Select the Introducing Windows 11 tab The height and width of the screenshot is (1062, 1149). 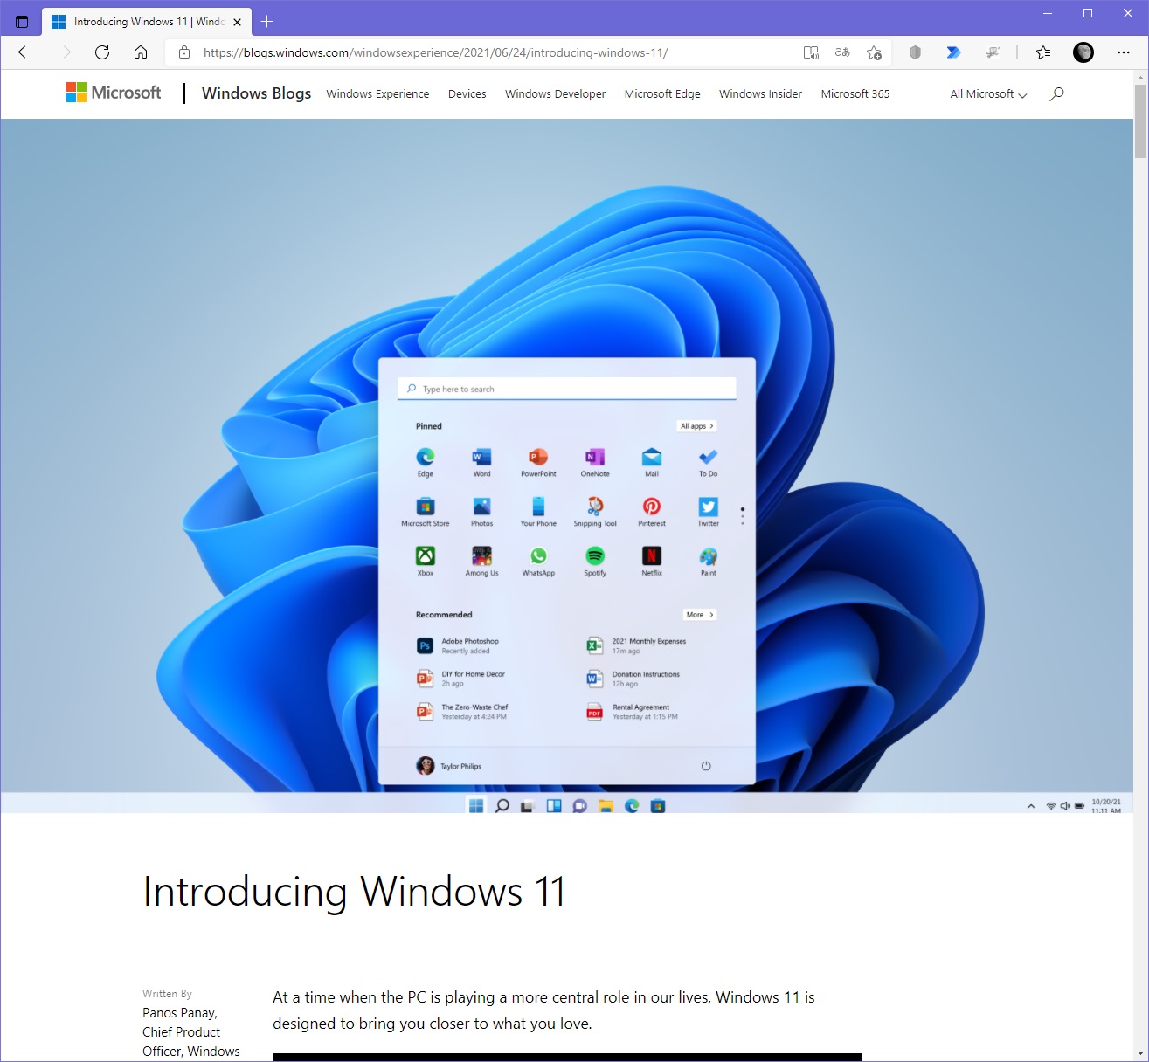[146, 22]
